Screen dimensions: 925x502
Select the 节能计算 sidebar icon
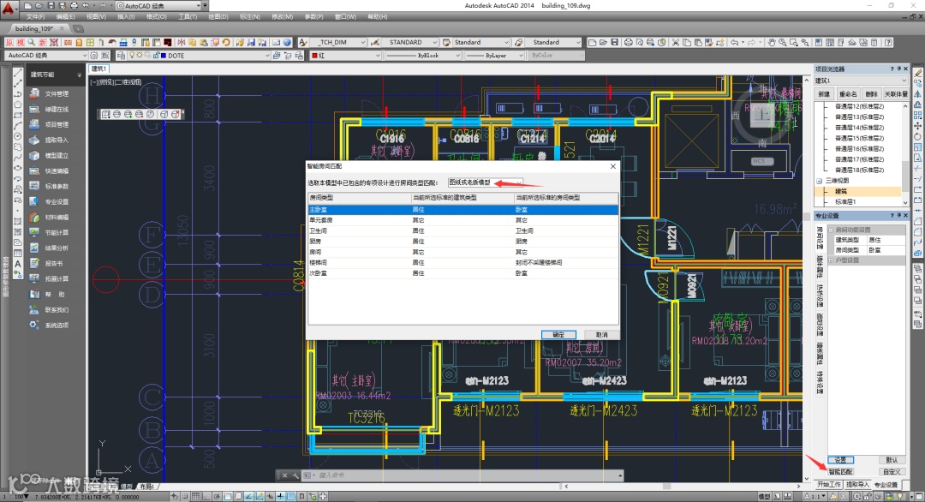click(33, 233)
